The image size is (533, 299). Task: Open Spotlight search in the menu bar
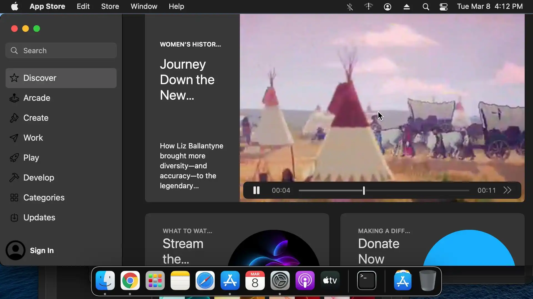pos(426,7)
